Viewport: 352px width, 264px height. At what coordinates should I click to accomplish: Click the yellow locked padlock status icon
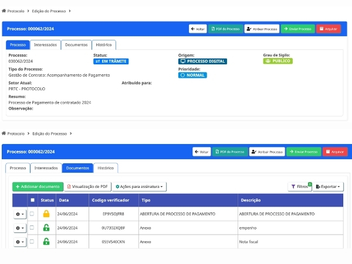click(x=46, y=214)
